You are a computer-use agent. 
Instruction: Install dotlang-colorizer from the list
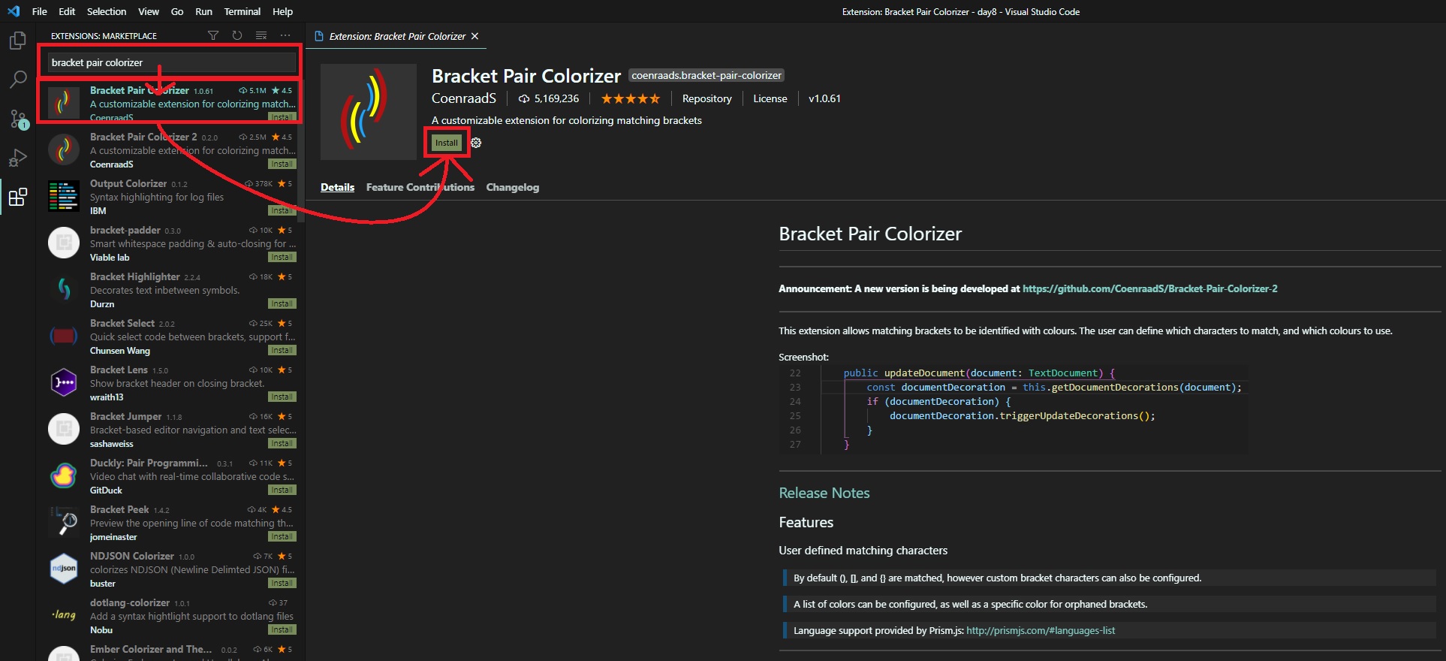pos(282,630)
